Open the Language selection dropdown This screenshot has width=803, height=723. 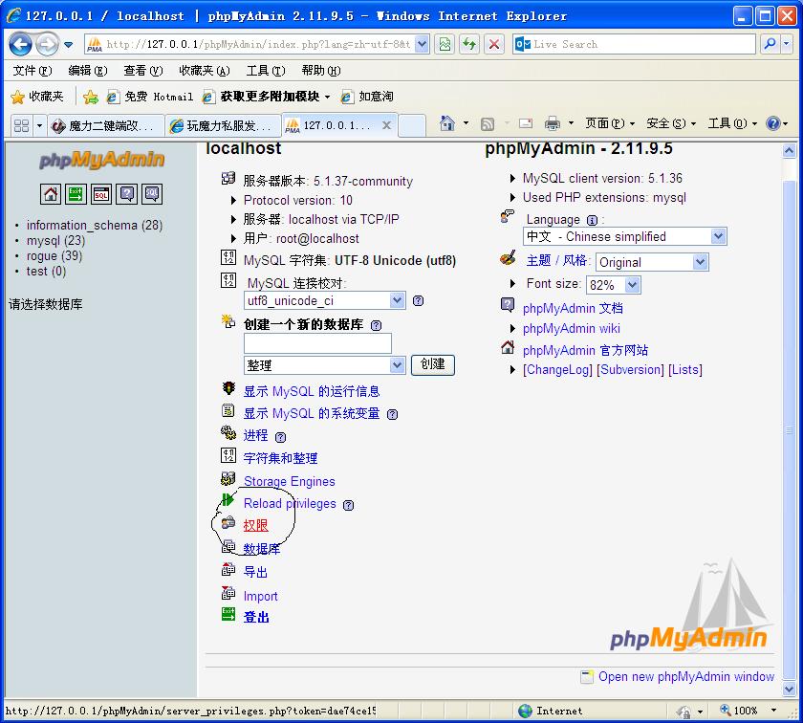point(624,236)
